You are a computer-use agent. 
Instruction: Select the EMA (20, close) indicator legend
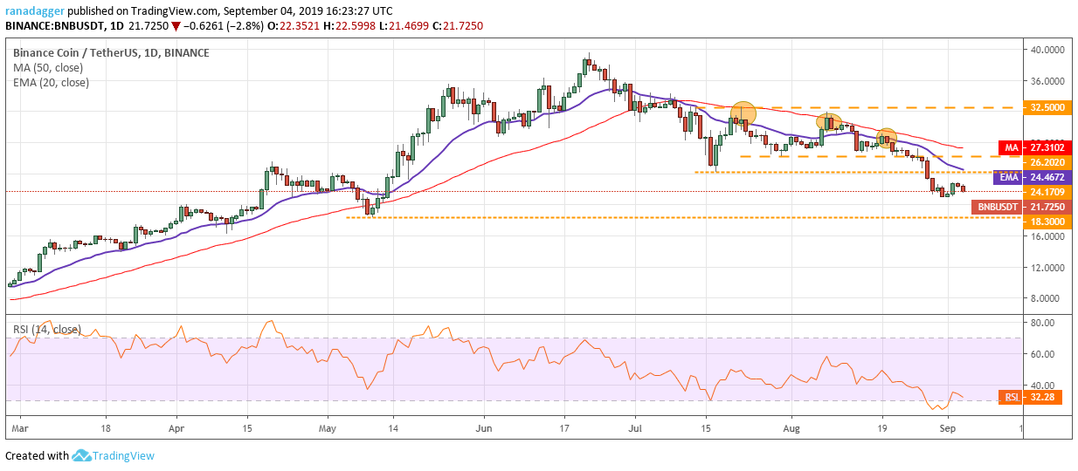(x=51, y=82)
